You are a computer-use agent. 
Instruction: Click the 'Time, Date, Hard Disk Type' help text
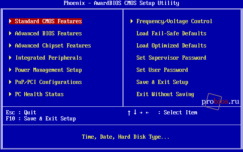coord(126,137)
